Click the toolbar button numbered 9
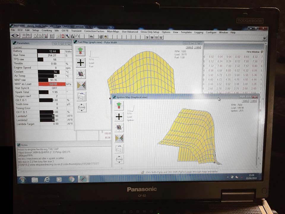 tap(147, 37)
